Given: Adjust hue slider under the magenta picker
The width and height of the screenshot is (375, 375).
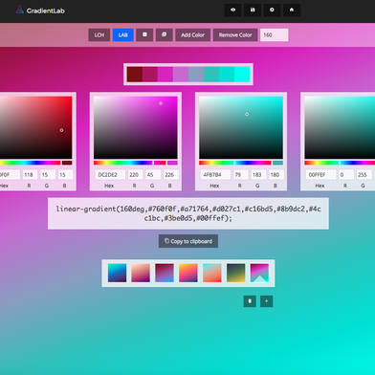Looking at the screenshot, I should [129, 163].
